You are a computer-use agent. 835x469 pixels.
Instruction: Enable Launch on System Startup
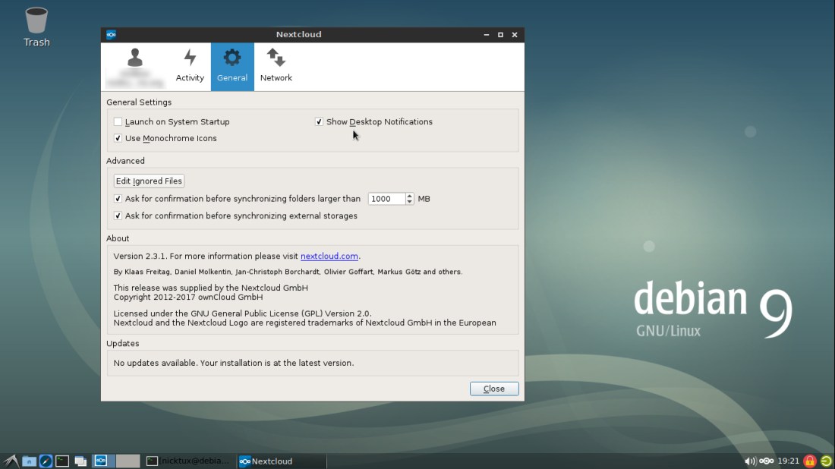point(118,121)
